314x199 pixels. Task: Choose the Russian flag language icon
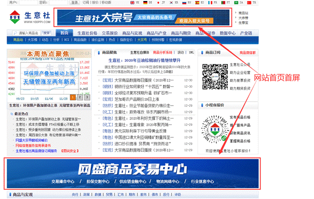coord(184,3)
